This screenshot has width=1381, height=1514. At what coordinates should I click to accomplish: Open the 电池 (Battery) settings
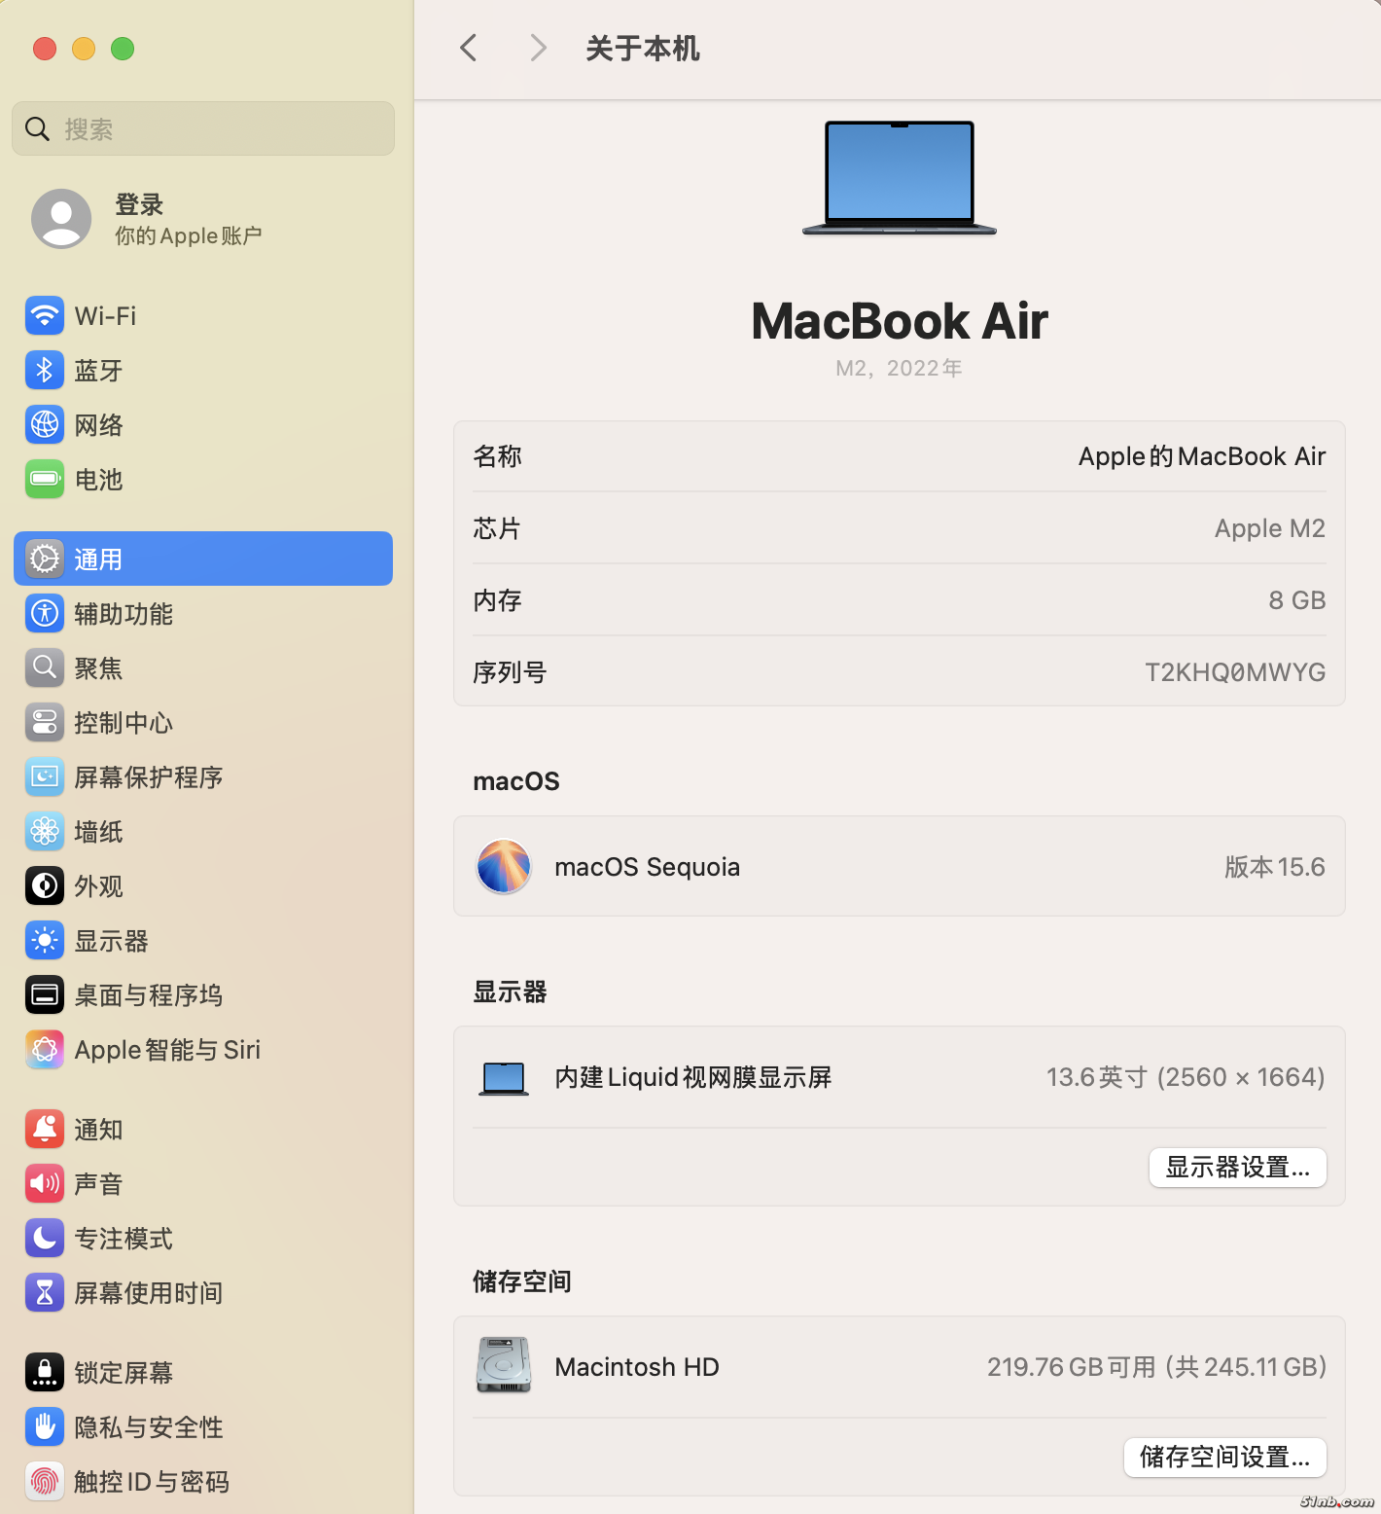point(203,480)
